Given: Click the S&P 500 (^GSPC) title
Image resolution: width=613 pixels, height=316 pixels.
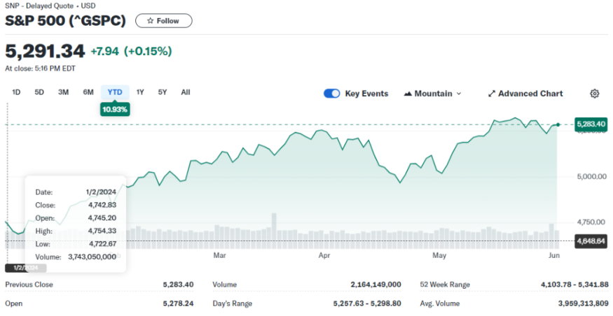Looking at the screenshot, I should (x=65, y=21).
